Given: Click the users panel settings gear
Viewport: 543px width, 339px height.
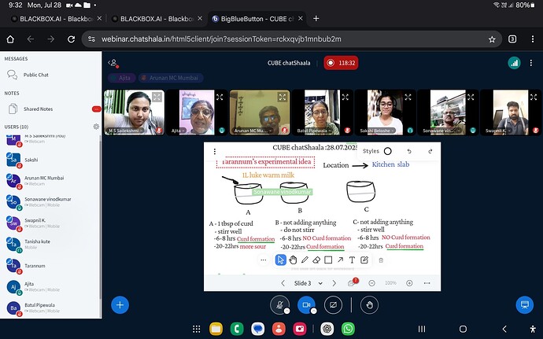Looking at the screenshot, I should pyautogui.click(x=96, y=127).
